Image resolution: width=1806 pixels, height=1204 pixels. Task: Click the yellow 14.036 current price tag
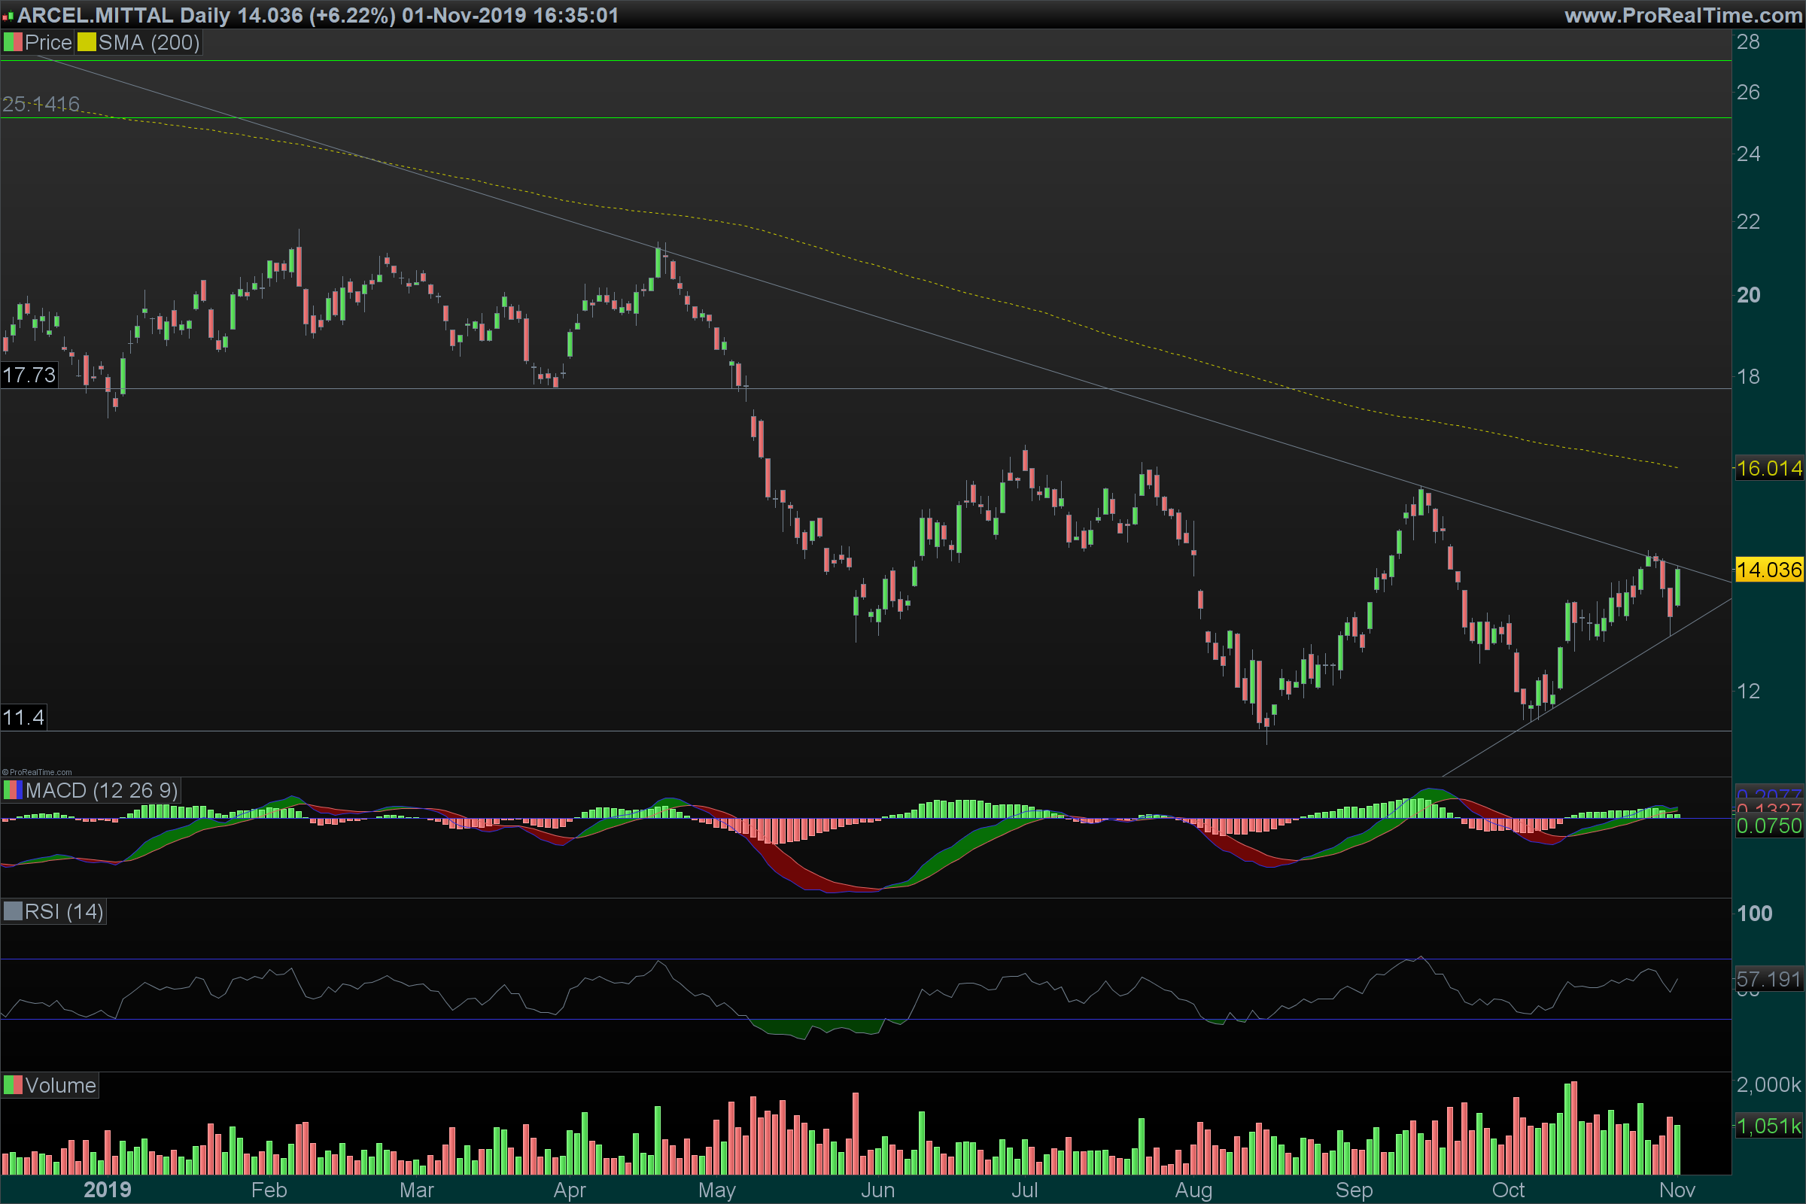pos(1768,570)
